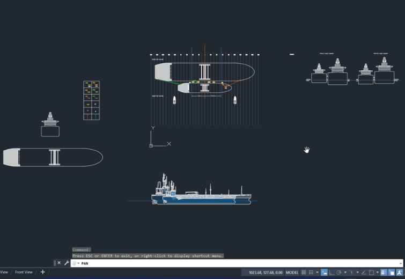Click the coordinates readout in status bar

(265, 273)
